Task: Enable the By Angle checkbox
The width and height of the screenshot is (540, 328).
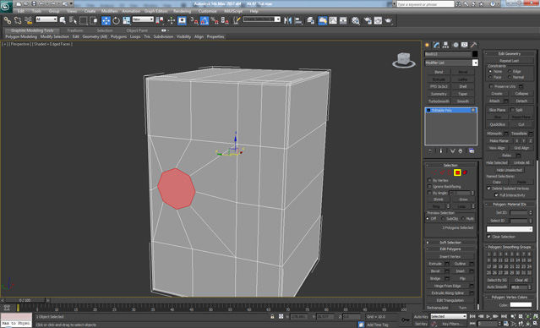Action: [x=429, y=193]
